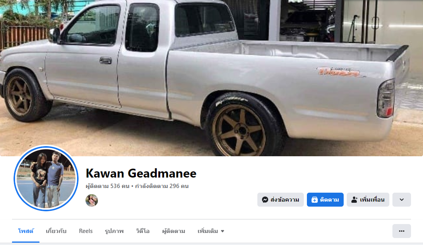The width and height of the screenshot is (423, 245).
Task: Click the add-person icon in เพิ่มเพื่อน button
Action: coord(354,200)
